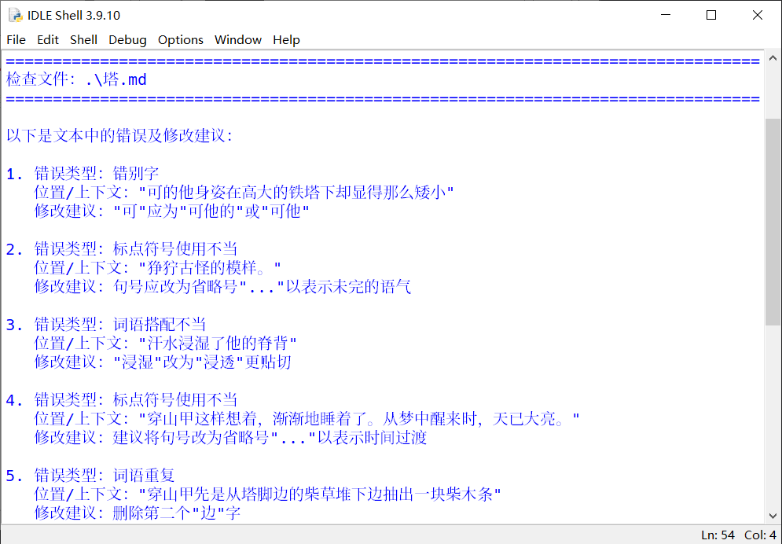Click the vertical scrollbar thumb

pyautogui.click(x=773, y=222)
